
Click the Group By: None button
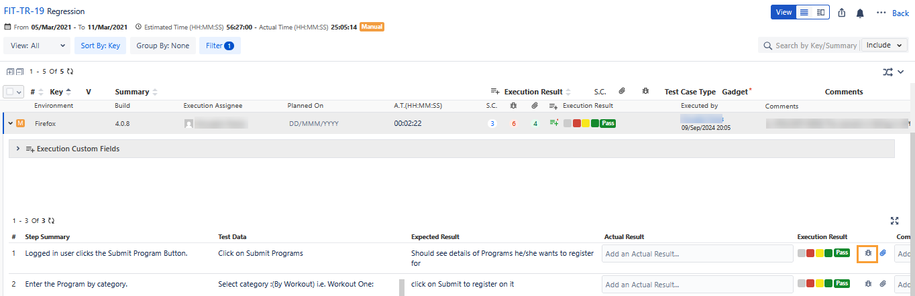[x=163, y=46]
